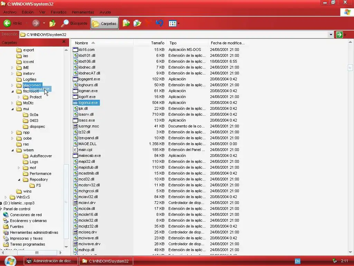Select the MAGE.DLL file icon
Viewport: 354px width, 266px height.
point(75,144)
